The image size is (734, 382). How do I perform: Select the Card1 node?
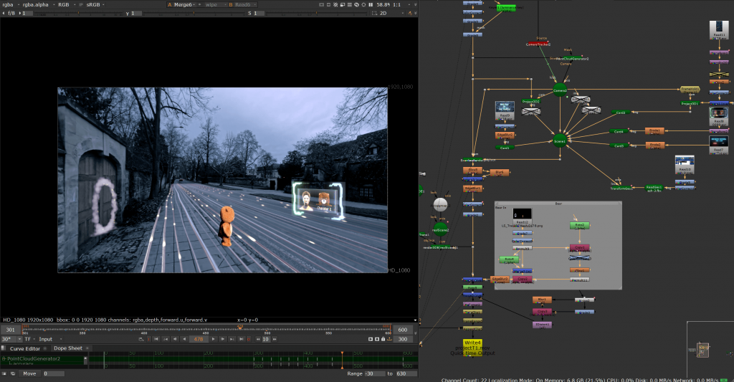point(505,148)
